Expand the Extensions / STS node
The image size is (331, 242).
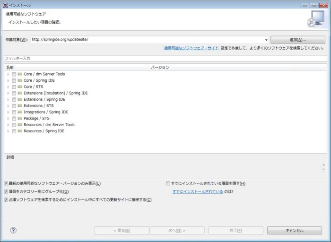pyautogui.click(x=8, y=106)
